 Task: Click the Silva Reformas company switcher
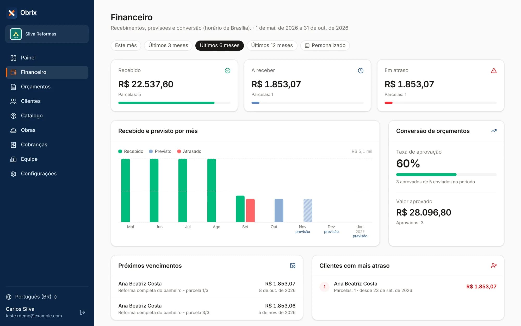(x=47, y=34)
